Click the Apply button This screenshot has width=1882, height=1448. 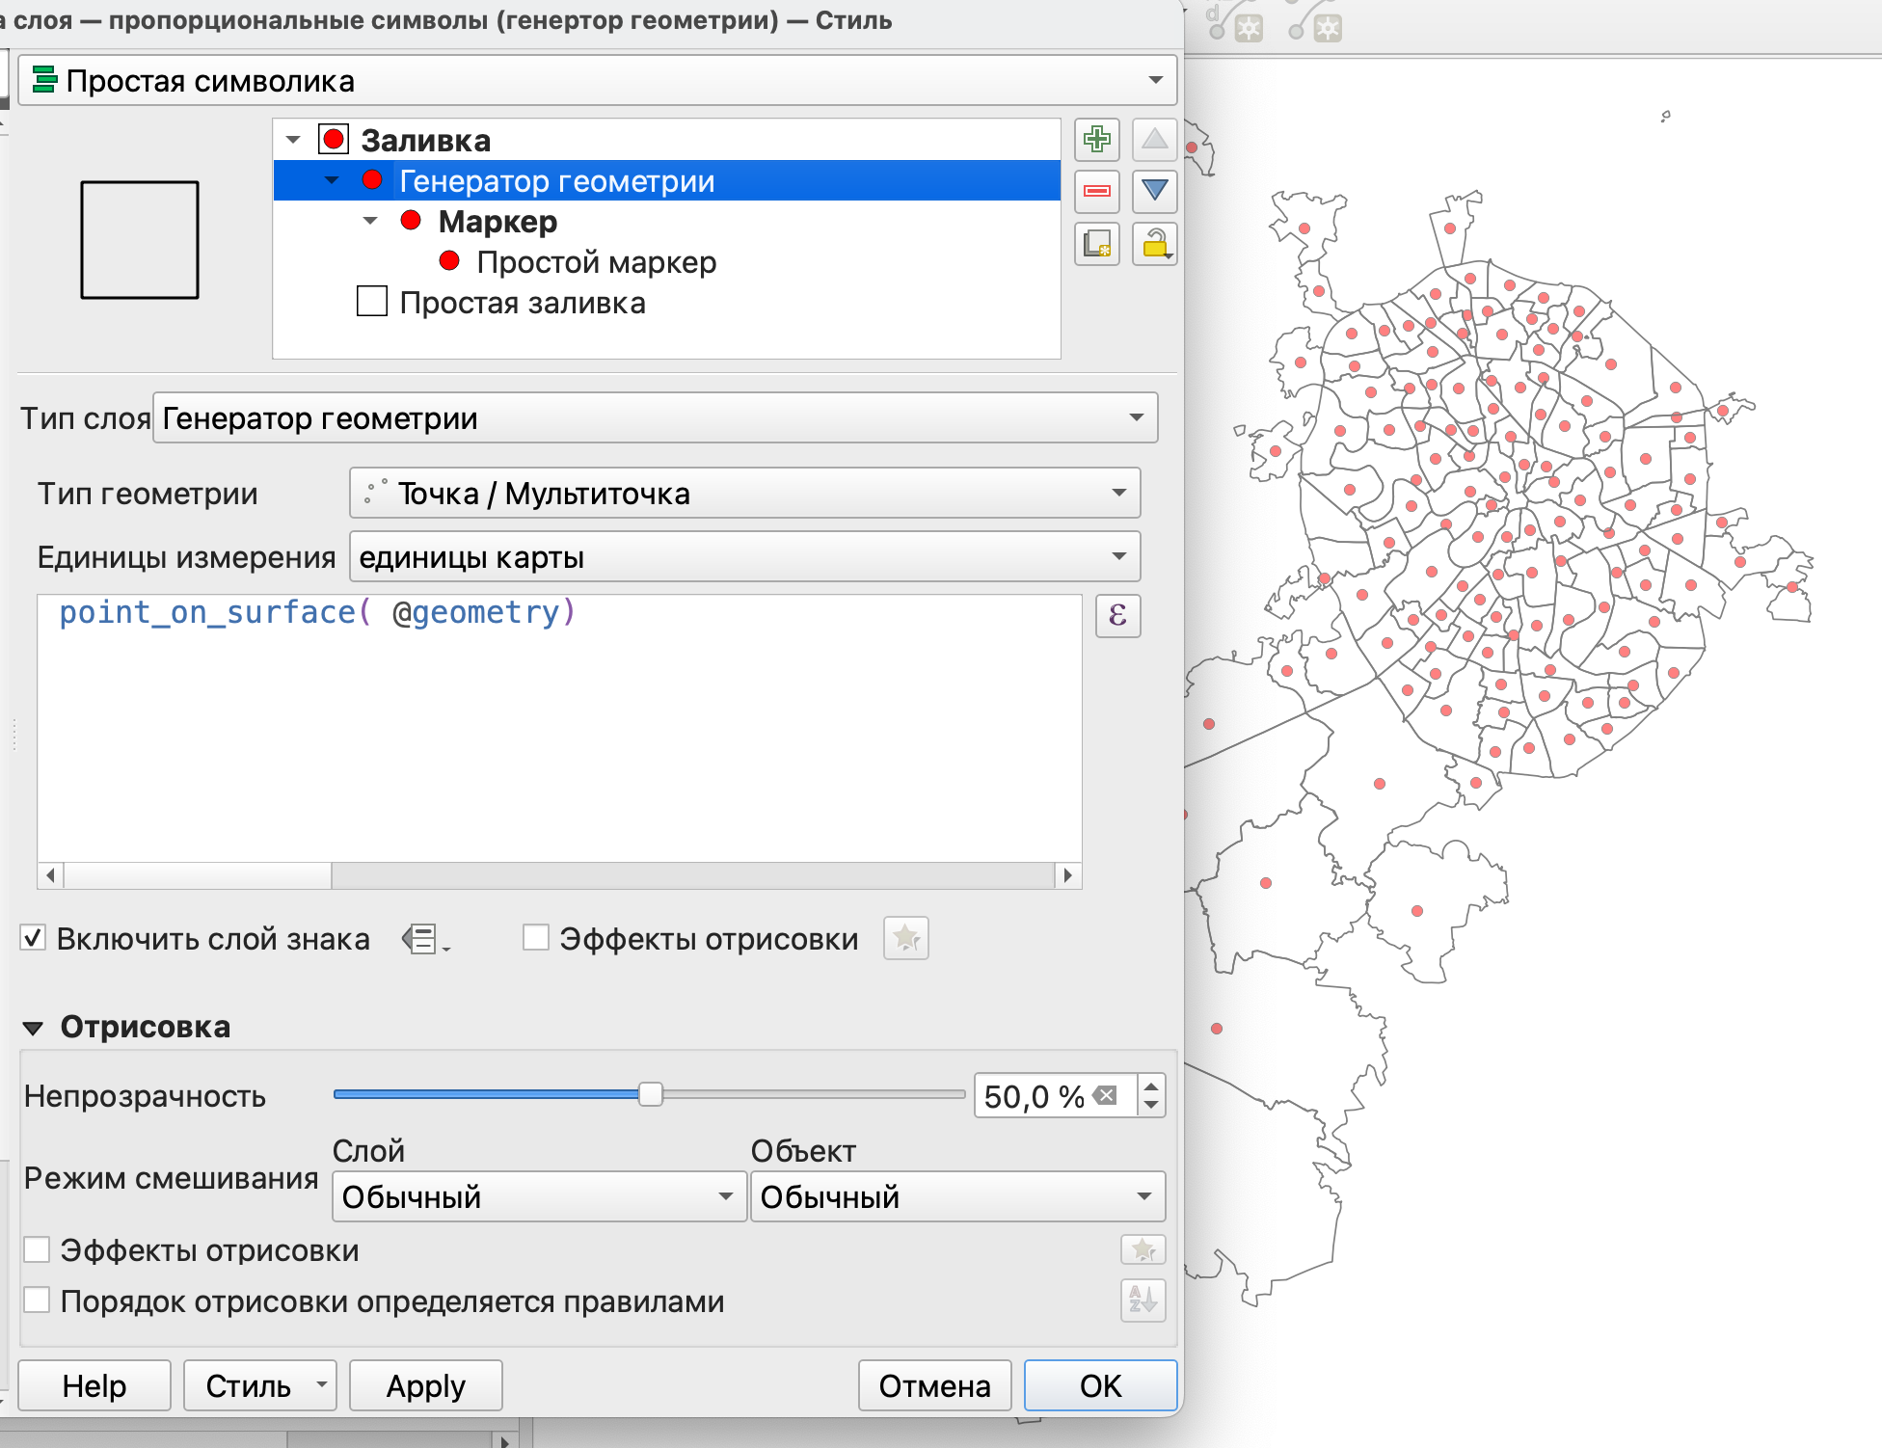(425, 1386)
